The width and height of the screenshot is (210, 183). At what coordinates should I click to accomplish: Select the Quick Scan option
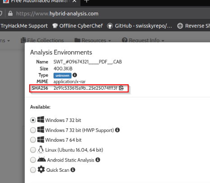[33, 170]
